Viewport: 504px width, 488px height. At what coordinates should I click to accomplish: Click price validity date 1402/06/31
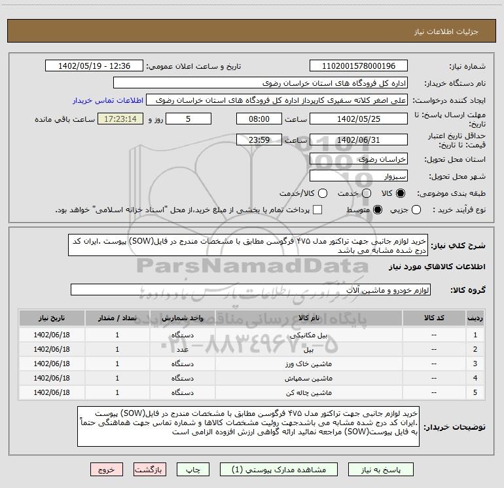(x=359, y=140)
